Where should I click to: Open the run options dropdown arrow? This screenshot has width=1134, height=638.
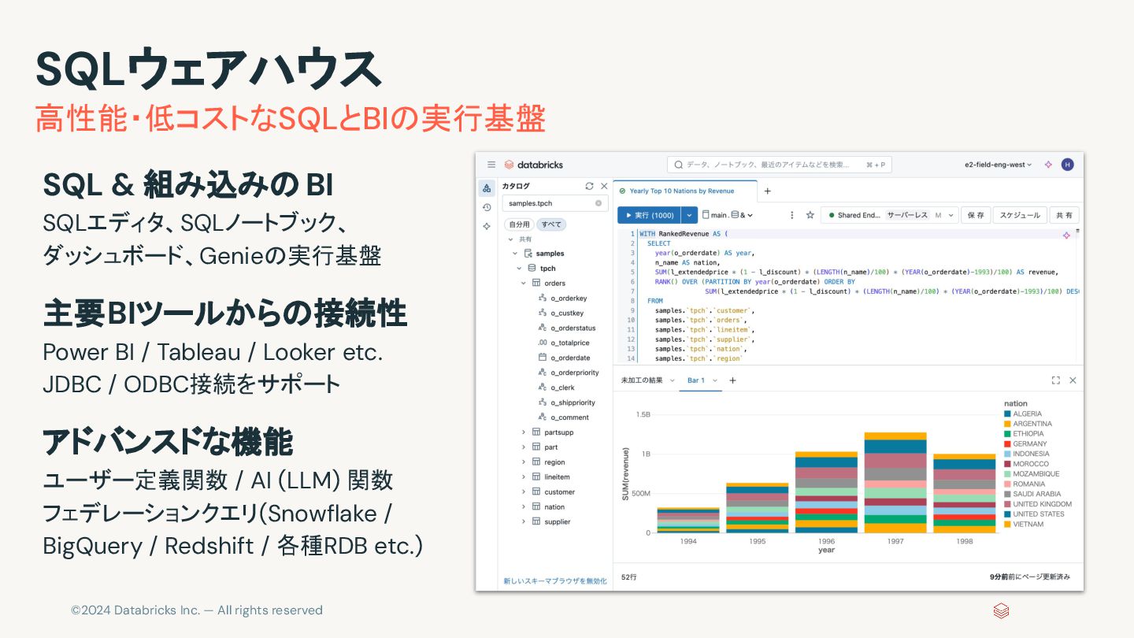pos(689,215)
